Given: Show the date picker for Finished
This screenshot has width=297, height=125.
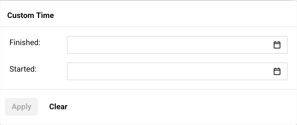Looking at the screenshot, I should 277,45.
